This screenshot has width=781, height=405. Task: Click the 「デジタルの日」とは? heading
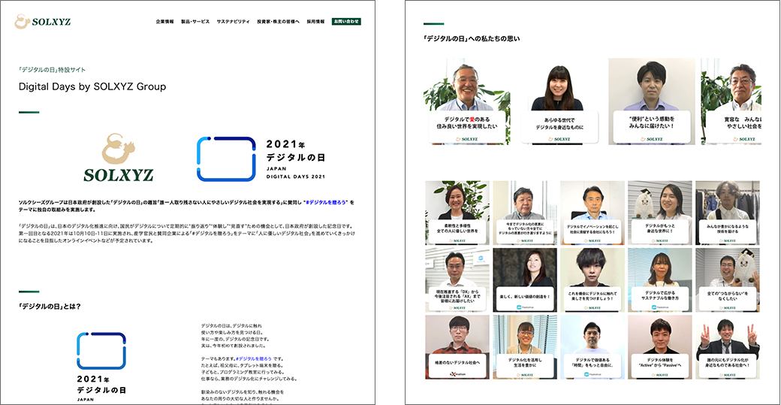[50, 307]
